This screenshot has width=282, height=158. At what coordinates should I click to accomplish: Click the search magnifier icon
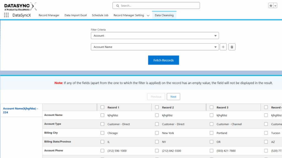tap(117, 5)
